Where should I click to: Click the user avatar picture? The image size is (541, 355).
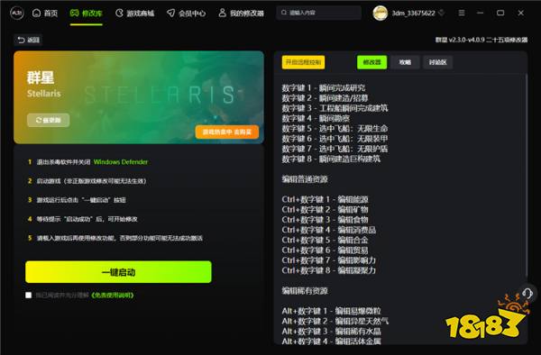pyautogui.click(x=381, y=14)
